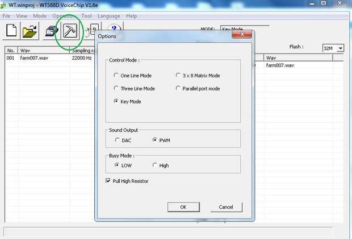Click the MODE field showing Key Mode
Screen dimensions: 352x239
point(245,28)
